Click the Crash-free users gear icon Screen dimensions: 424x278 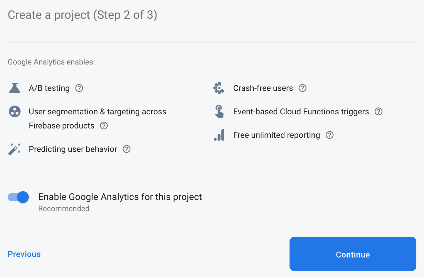tap(219, 88)
